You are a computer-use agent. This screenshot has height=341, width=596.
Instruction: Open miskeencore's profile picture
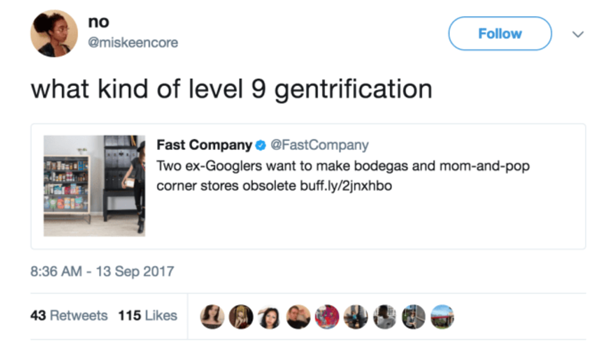tap(54, 33)
